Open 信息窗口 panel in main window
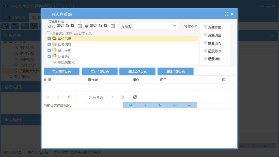279x157 pixels. coord(21,87)
